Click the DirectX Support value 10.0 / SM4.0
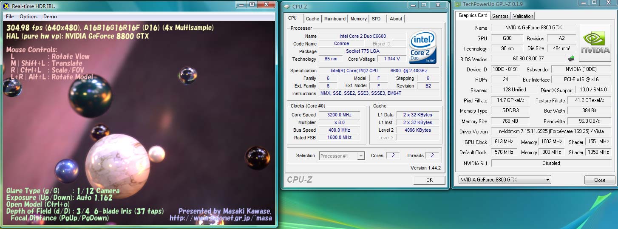The image size is (618, 229). 592,90
